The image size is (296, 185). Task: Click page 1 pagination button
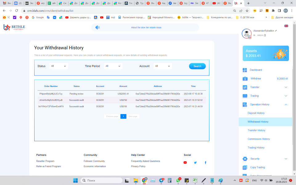pyautogui.click(x=123, y=116)
